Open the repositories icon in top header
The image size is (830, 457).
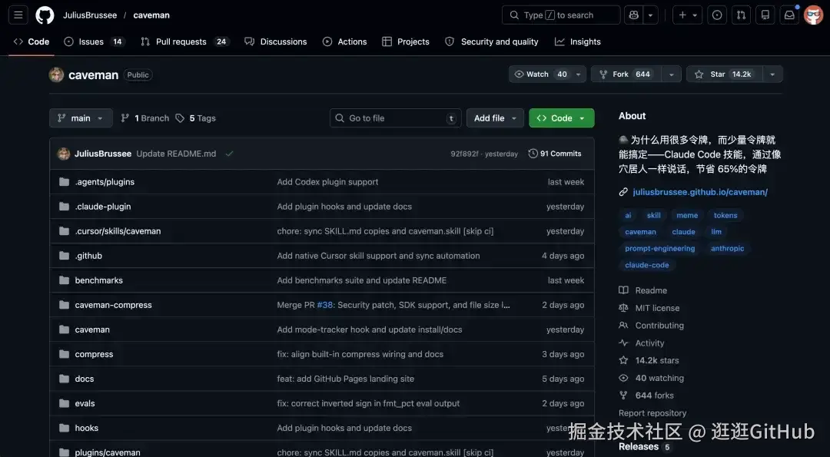(x=765, y=15)
